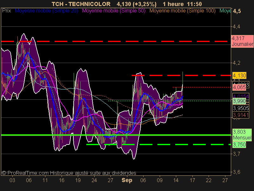Click the "03" date axis label
Viewport: 254px width, 191px height.
12,180
